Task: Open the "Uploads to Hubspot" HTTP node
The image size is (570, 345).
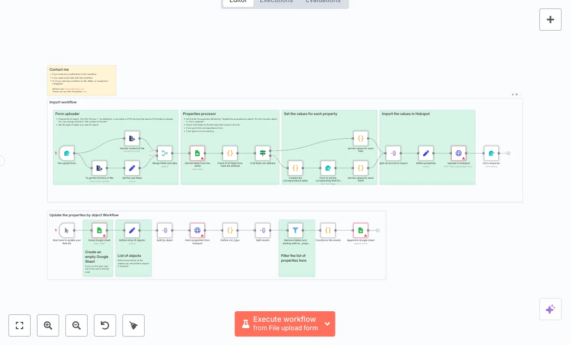Action: [459, 153]
